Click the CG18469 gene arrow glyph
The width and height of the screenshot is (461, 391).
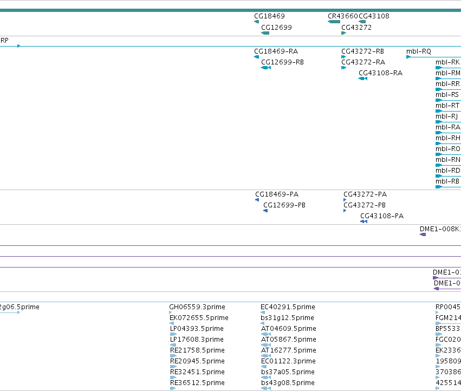tap(256, 22)
